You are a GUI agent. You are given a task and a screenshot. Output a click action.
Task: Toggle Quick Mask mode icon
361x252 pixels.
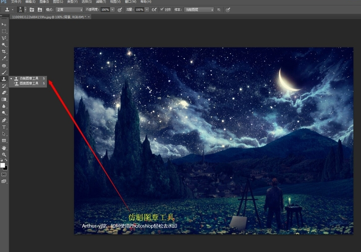[x=4, y=174]
